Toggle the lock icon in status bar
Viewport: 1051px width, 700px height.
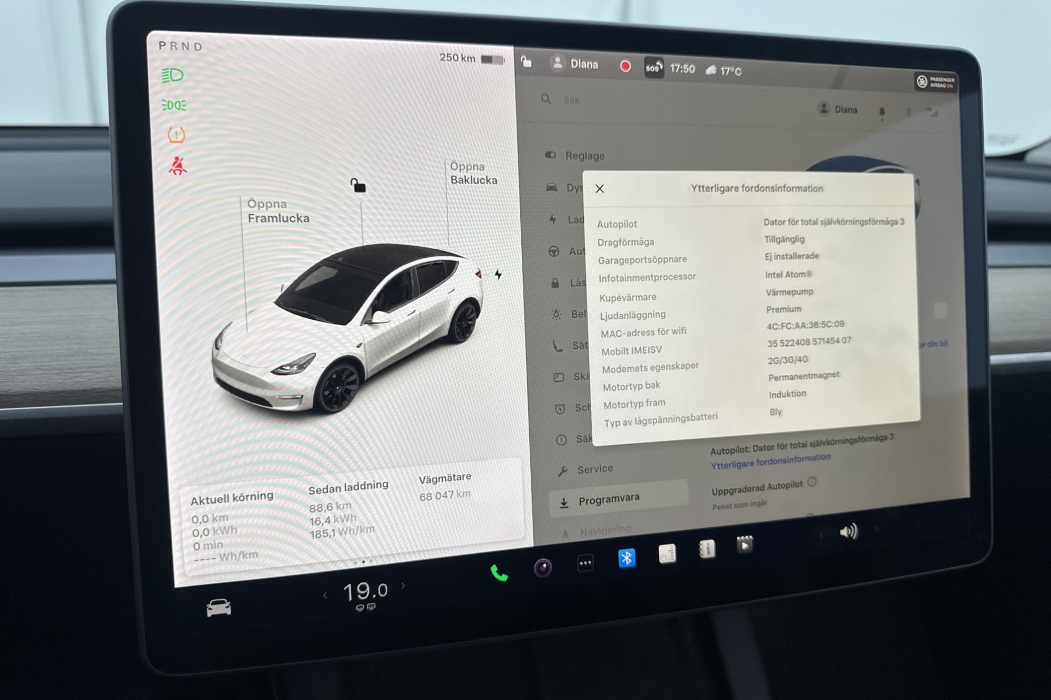[526, 62]
